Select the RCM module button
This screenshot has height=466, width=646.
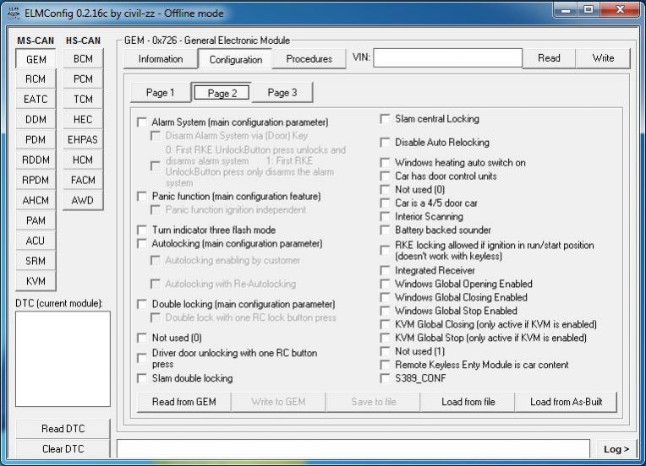pos(36,79)
